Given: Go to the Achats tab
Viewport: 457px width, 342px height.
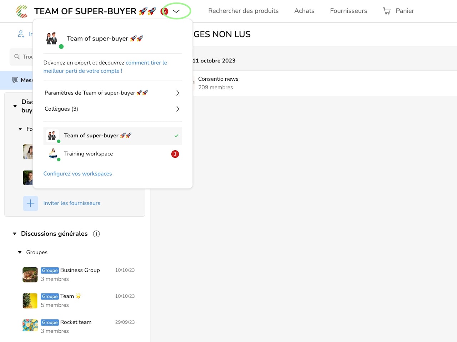Looking at the screenshot, I should pos(304,11).
